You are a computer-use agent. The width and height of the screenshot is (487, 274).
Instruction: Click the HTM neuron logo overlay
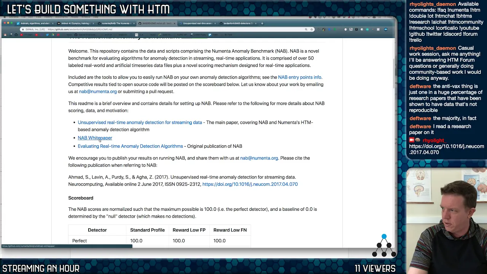coord(384,246)
